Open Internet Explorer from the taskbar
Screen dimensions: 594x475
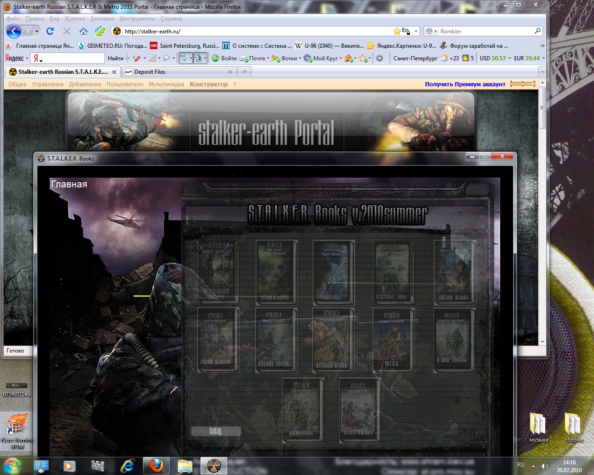[127, 465]
